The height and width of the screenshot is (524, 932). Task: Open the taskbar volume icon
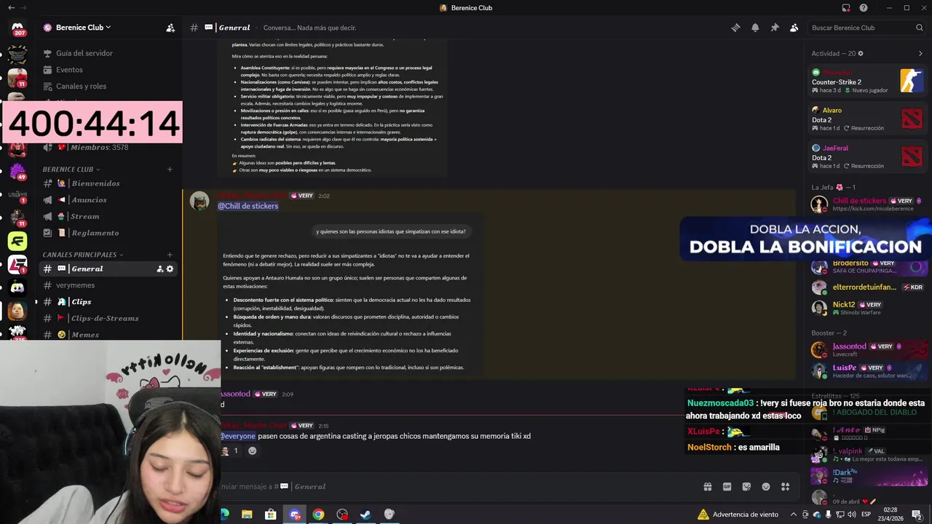click(853, 515)
